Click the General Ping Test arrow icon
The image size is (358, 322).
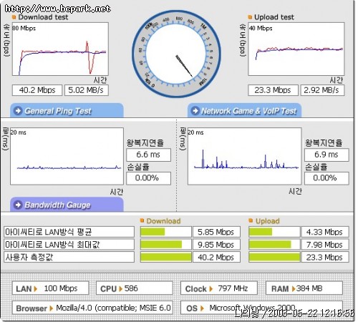point(18,111)
